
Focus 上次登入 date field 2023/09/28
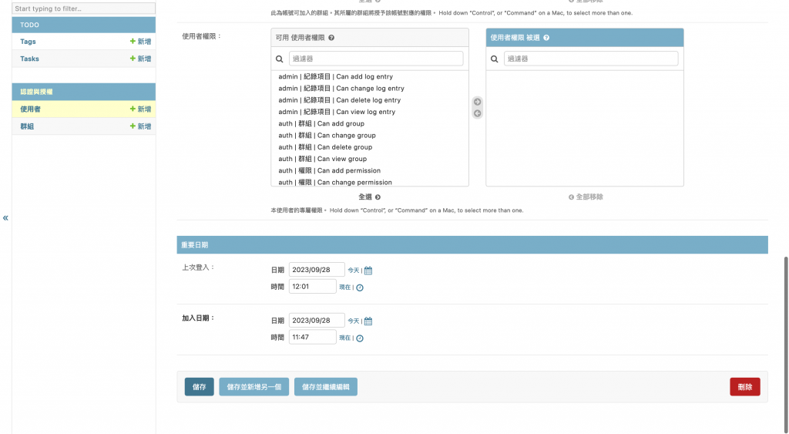click(x=317, y=269)
